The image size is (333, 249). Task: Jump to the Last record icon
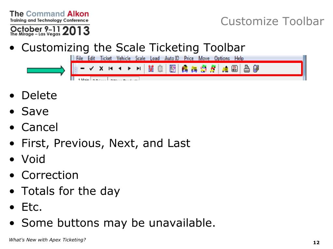139,68
